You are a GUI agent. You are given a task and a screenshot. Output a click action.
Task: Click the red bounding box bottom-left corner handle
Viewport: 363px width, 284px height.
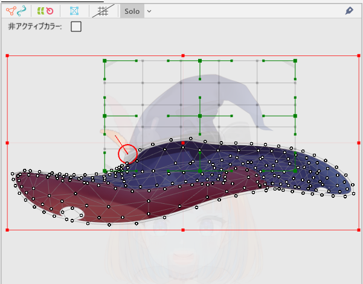pos(7,230)
